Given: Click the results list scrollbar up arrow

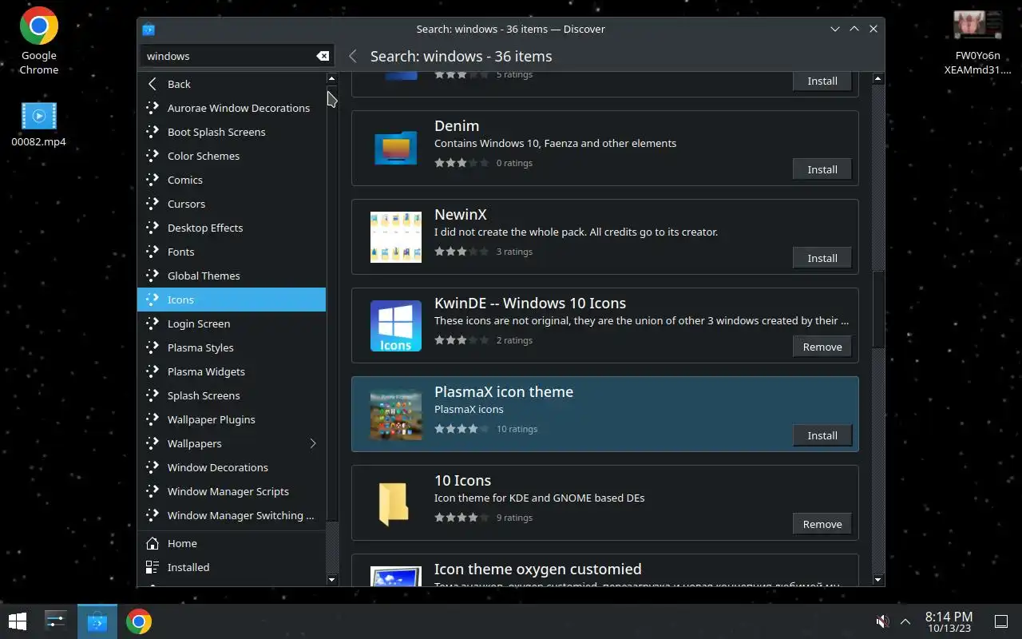Looking at the screenshot, I should (x=878, y=79).
